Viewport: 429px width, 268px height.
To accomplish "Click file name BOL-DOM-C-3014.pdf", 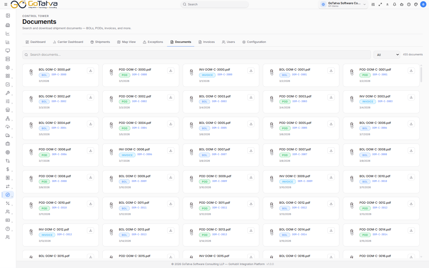I will pos(295,230).
